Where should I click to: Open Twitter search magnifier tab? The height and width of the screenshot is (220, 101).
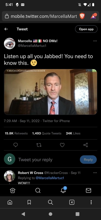click(x=38, y=190)
